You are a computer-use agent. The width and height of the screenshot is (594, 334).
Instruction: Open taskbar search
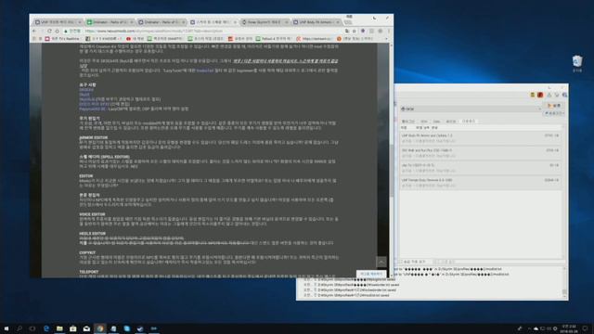click(x=19, y=328)
